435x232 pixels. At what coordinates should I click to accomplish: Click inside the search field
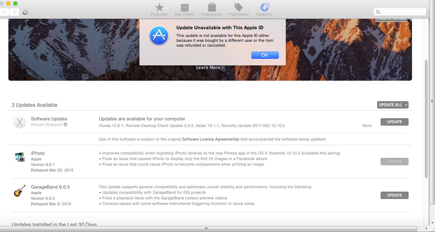pos(399,12)
